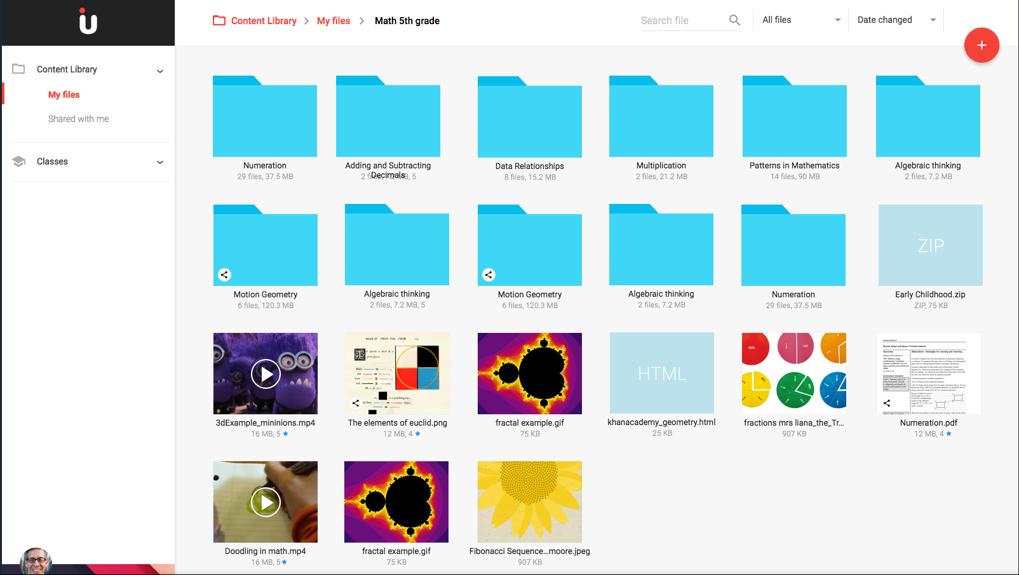Open the Algebraic thinking folder in the first row
This screenshot has width=1019, height=575.
(x=928, y=116)
